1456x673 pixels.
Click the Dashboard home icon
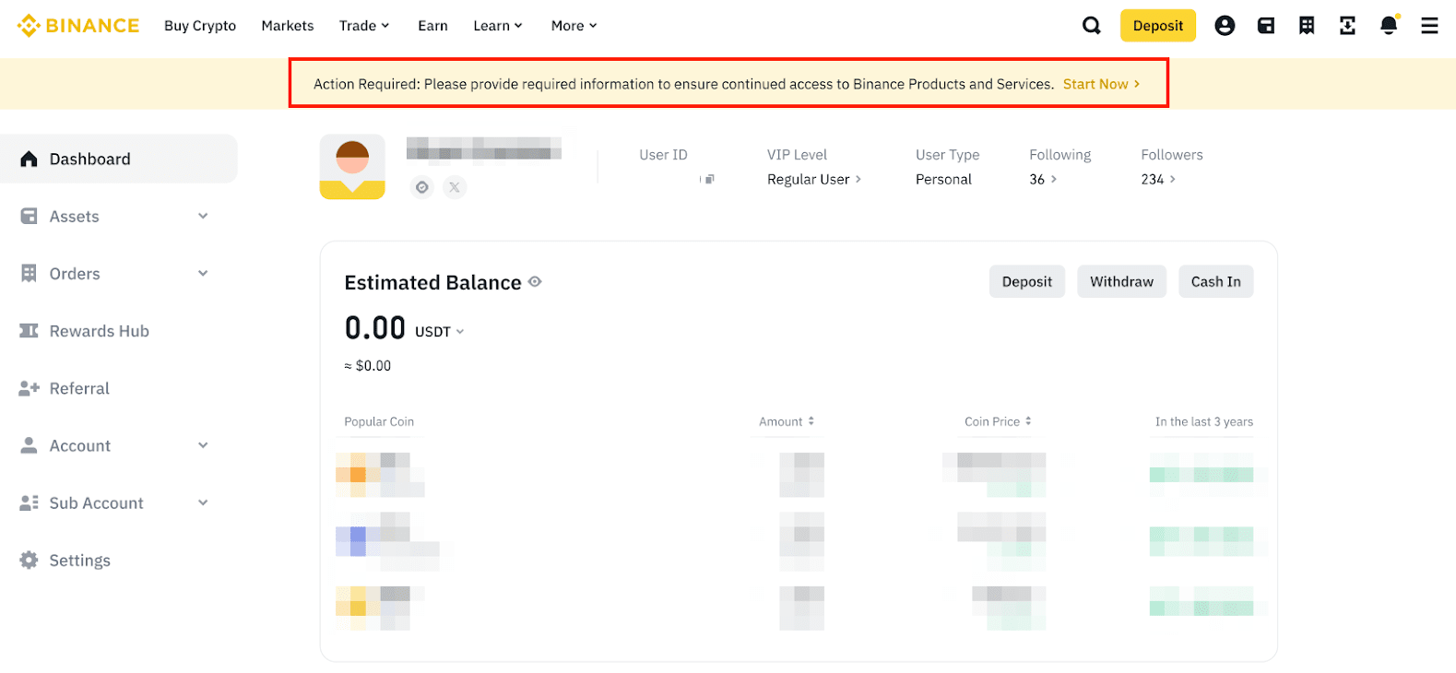[x=30, y=159]
